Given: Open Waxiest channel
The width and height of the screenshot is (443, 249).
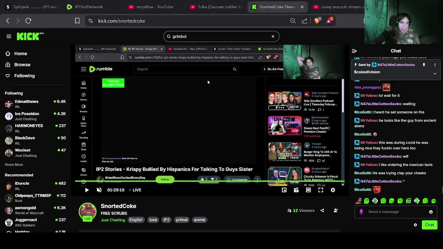Looking at the screenshot, I should click(x=35, y=153).
